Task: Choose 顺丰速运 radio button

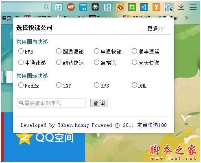Action: tap(134, 51)
